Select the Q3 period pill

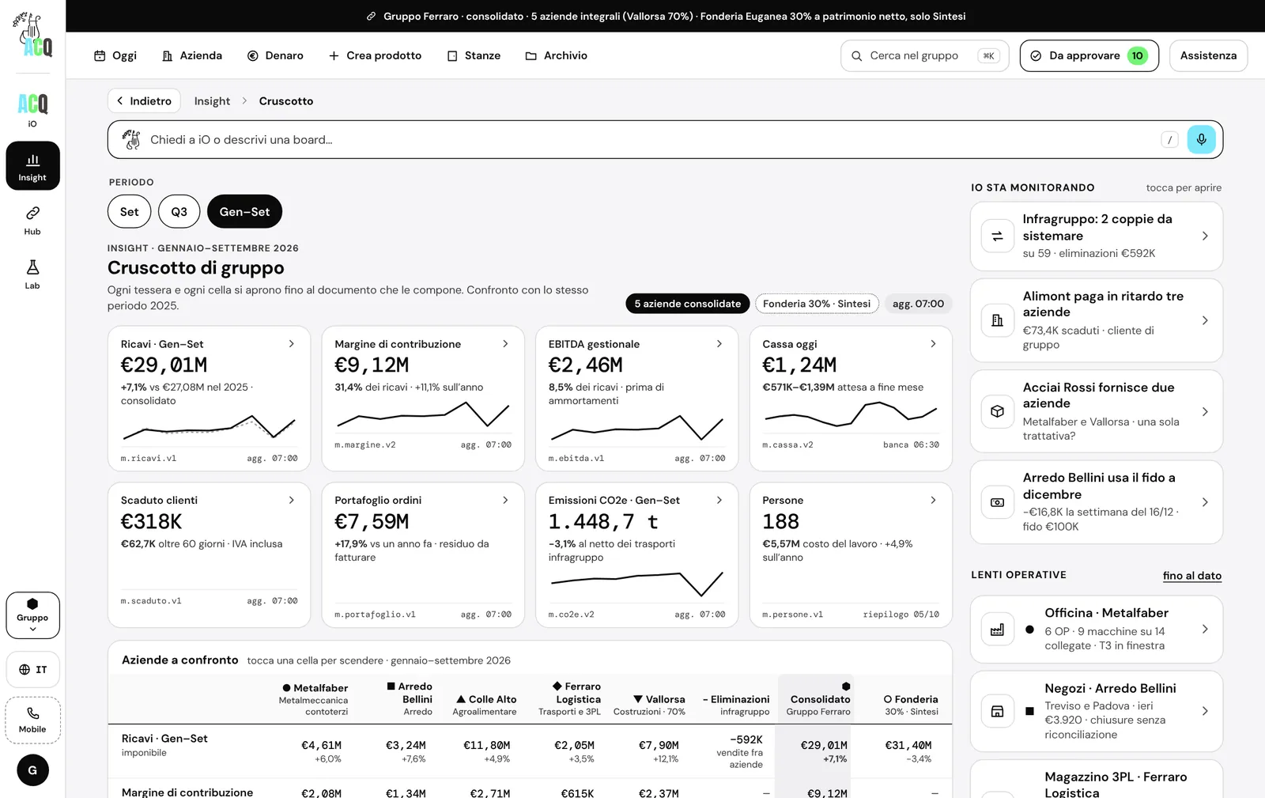point(179,212)
